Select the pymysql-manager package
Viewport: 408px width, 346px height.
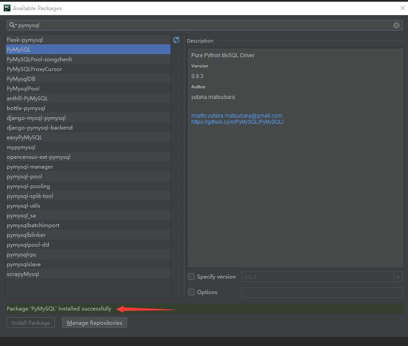[x=88, y=167]
